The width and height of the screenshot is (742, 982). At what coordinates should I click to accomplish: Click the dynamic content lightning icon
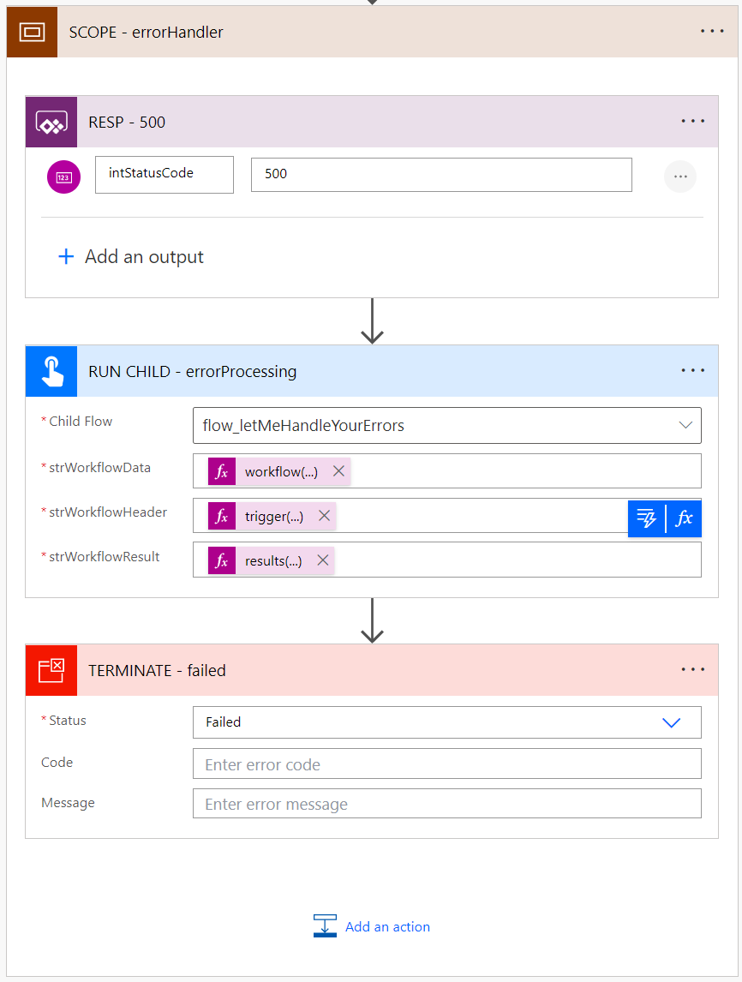(x=647, y=518)
